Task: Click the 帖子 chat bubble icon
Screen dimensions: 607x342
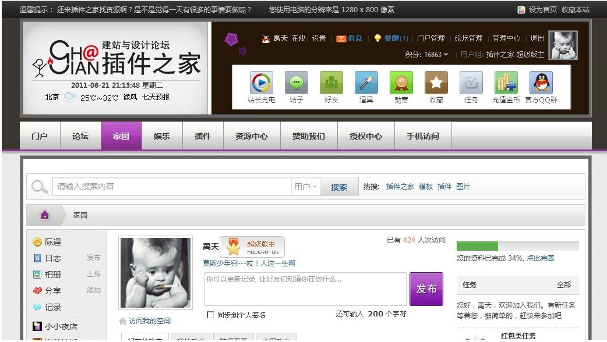Action: click(296, 83)
